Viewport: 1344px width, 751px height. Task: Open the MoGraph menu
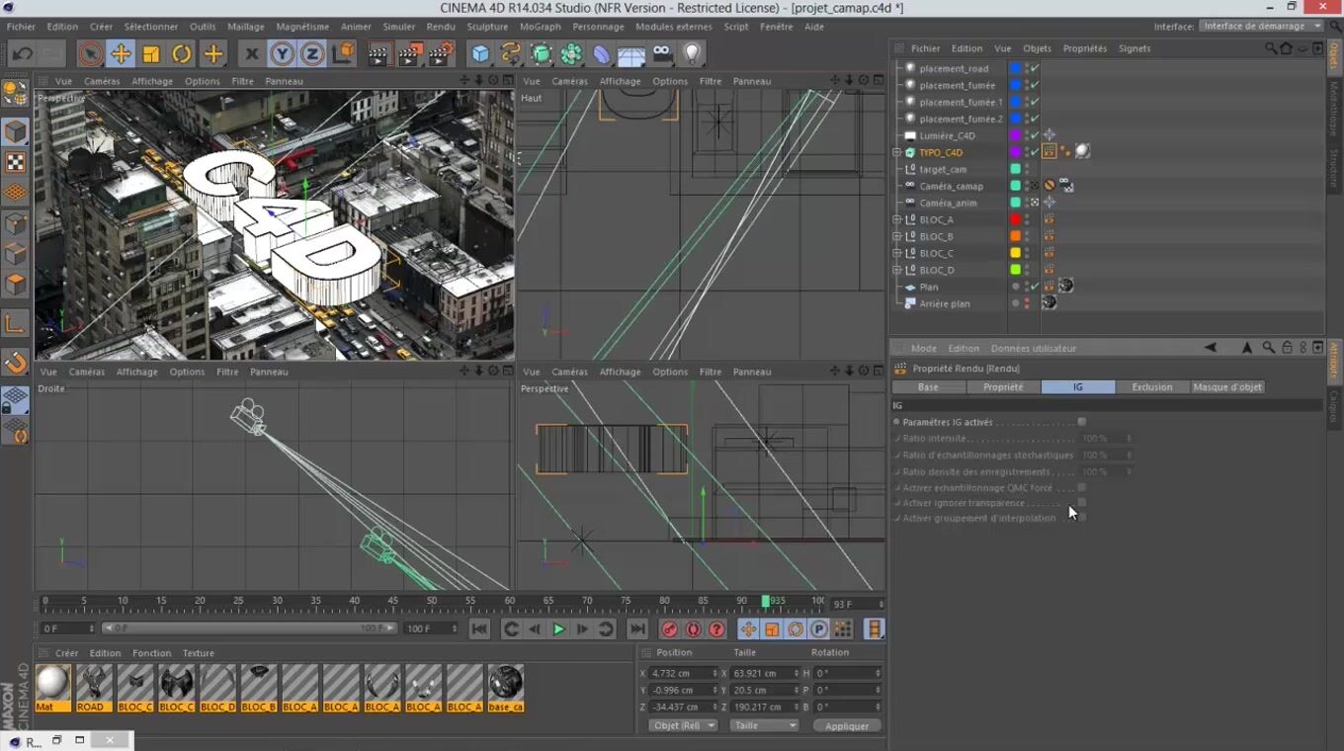[540, 27]
